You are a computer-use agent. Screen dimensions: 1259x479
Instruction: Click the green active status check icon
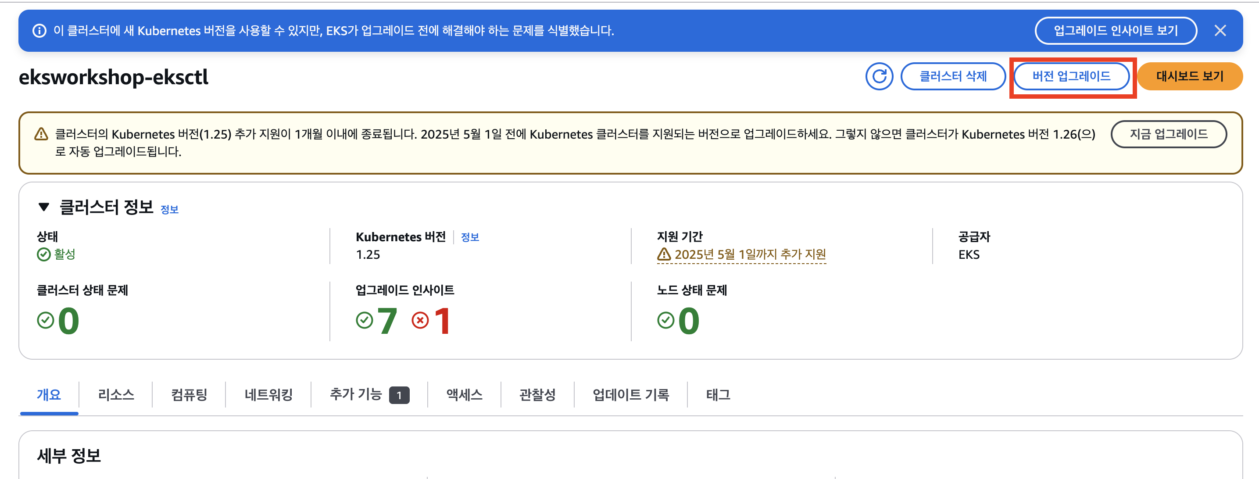coord(43,254)
